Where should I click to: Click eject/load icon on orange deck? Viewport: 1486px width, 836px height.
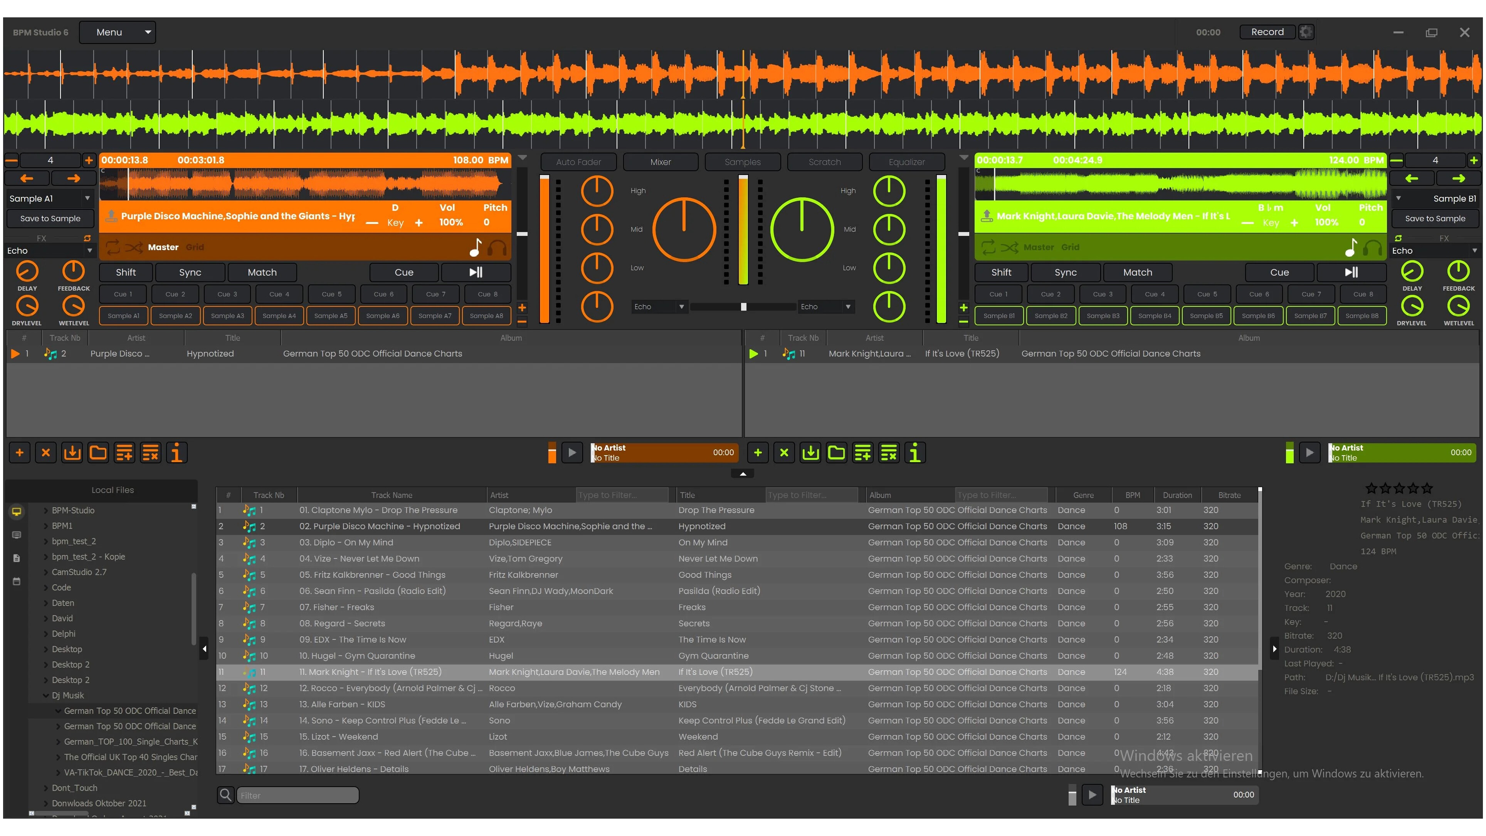click(x=111, y=216)
